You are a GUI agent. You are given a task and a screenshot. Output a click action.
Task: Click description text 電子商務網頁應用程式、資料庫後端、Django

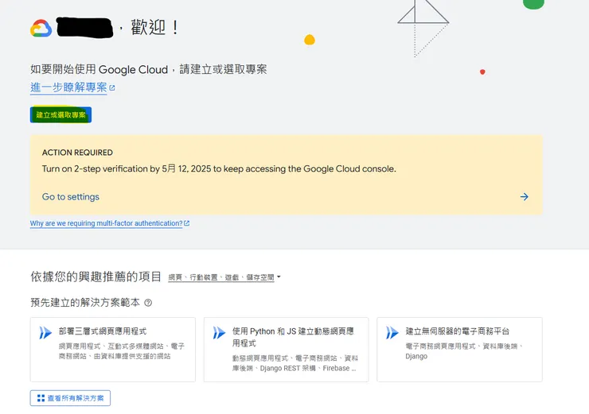(x=464, y=351)
